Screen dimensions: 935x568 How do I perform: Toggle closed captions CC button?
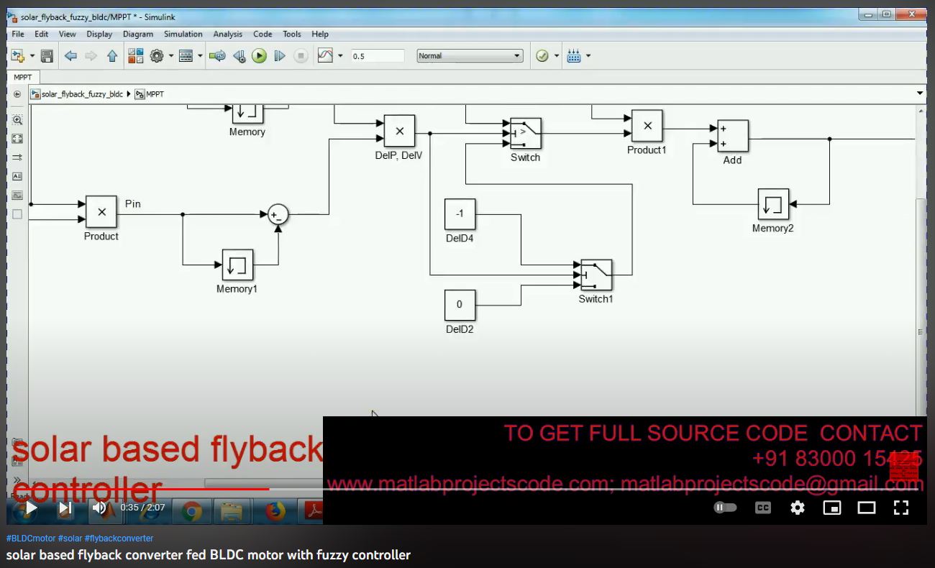[x=762, y=508]
